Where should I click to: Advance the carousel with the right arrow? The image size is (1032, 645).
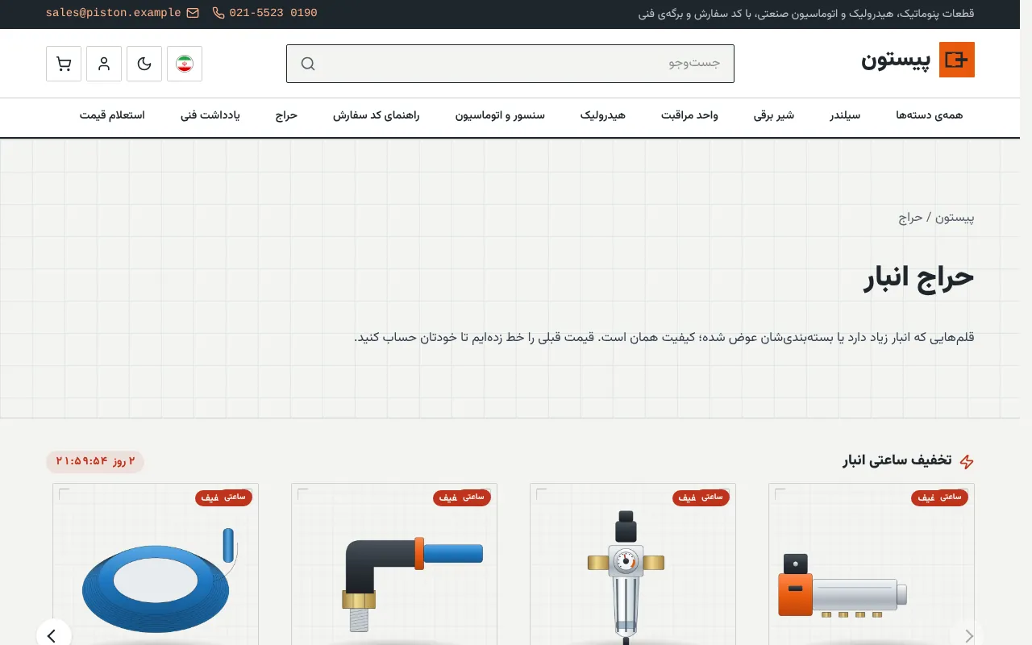pos(967,636)
